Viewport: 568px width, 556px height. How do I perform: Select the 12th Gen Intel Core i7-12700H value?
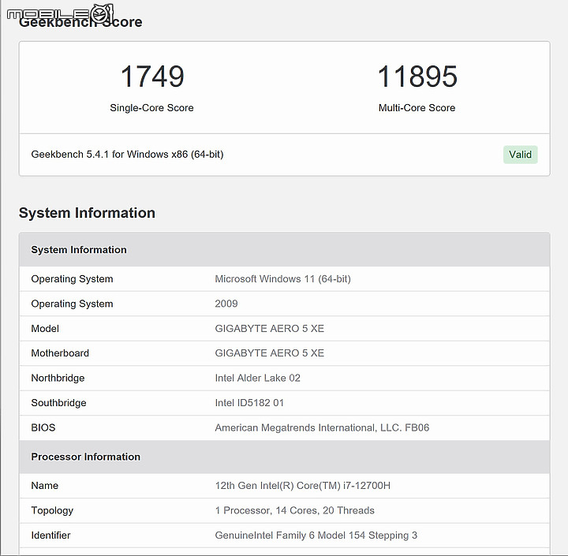coord(302,485)
